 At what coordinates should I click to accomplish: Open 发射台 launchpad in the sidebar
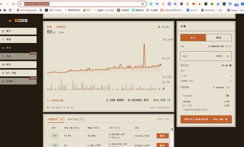click(x=18, y=81)
